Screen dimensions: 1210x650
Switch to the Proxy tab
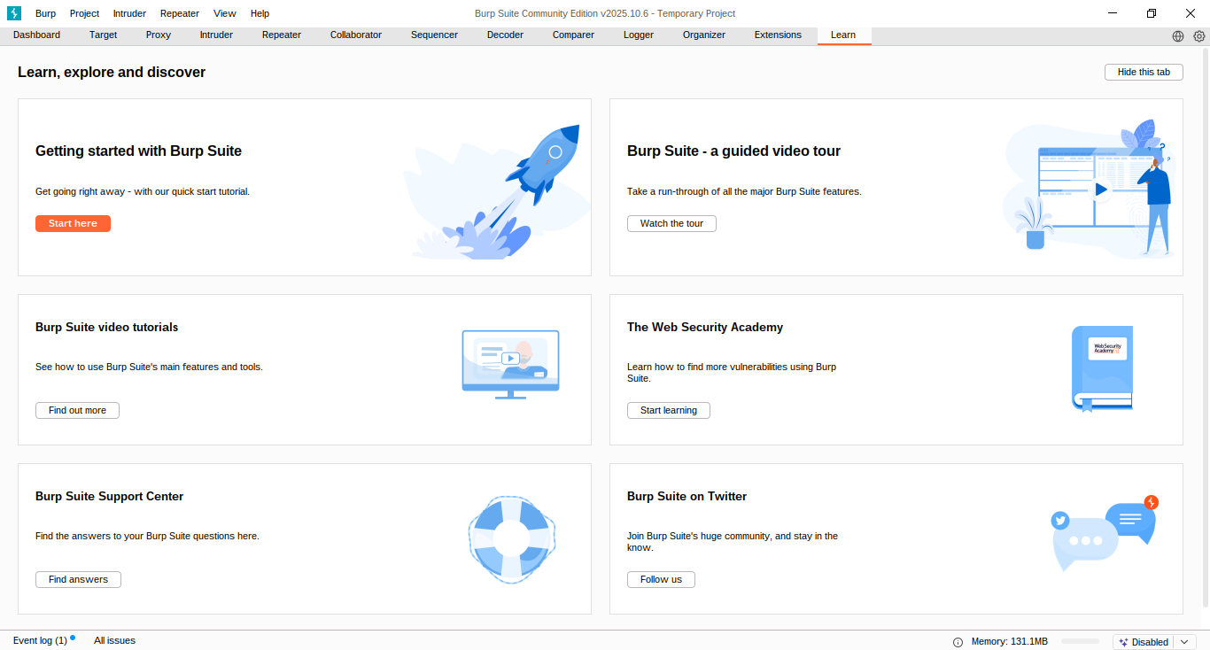159,35
